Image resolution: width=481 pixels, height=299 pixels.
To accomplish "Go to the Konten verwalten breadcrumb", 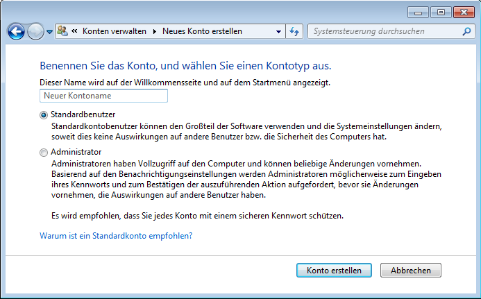I will pos(113,31).
